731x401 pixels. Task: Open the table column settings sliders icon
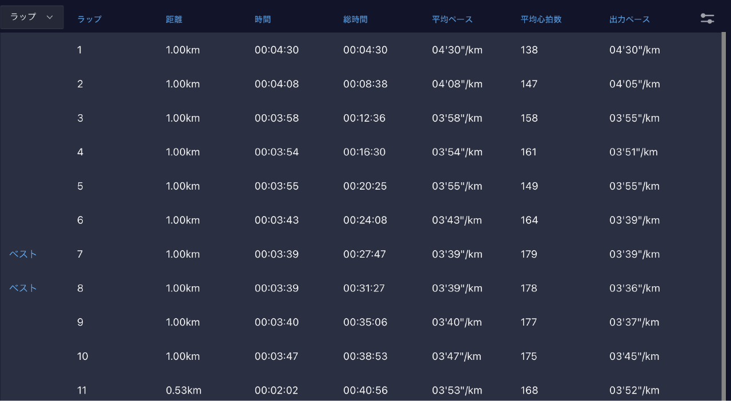click(x=707, y=18)
